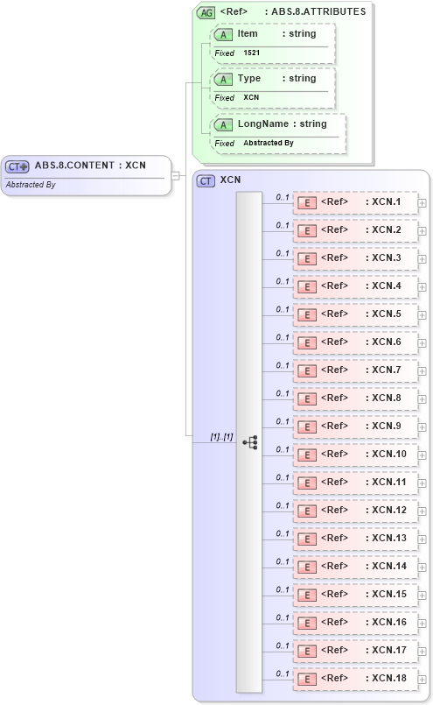Click the E icon of XCN.5

pos(307,314)
